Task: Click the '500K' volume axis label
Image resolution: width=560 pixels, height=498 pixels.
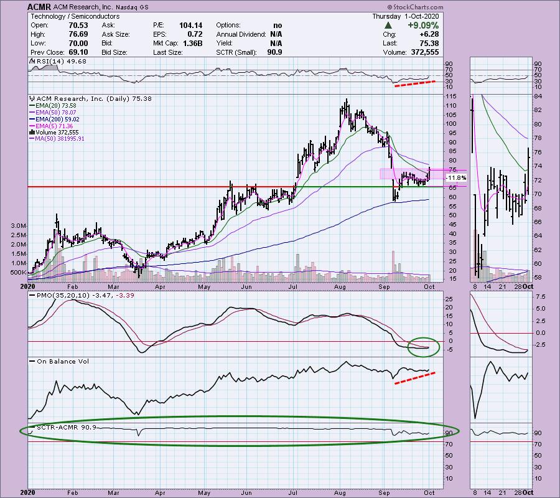Action: tap(18, 272)
